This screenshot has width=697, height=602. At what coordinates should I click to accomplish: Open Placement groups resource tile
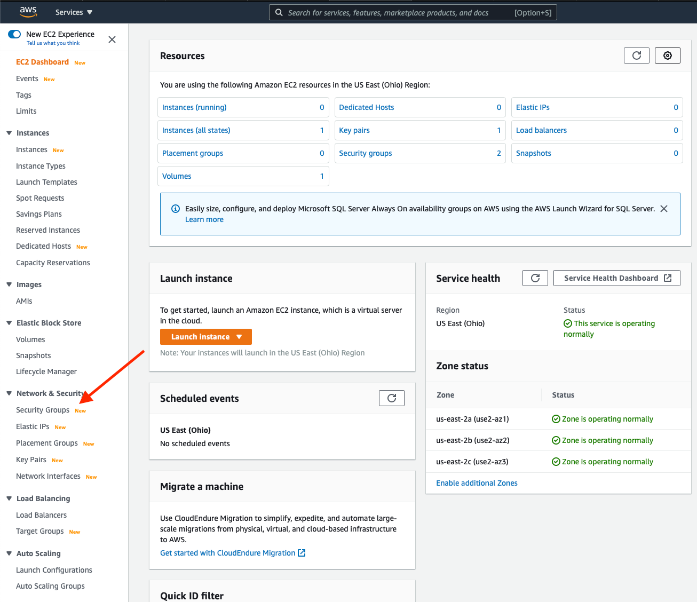(243, 153)
